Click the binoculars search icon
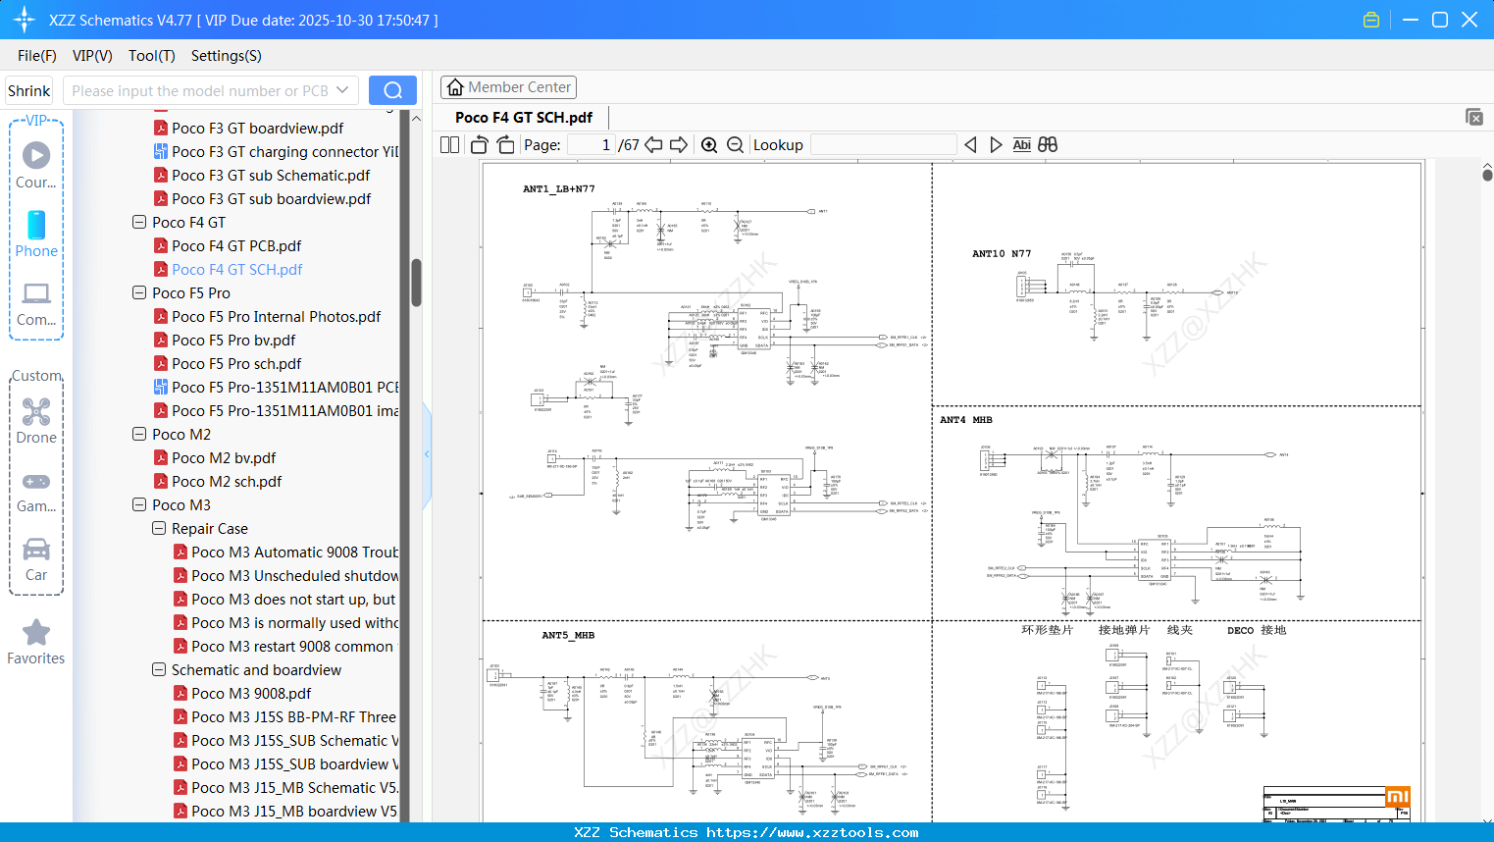 pos(1048,145)
